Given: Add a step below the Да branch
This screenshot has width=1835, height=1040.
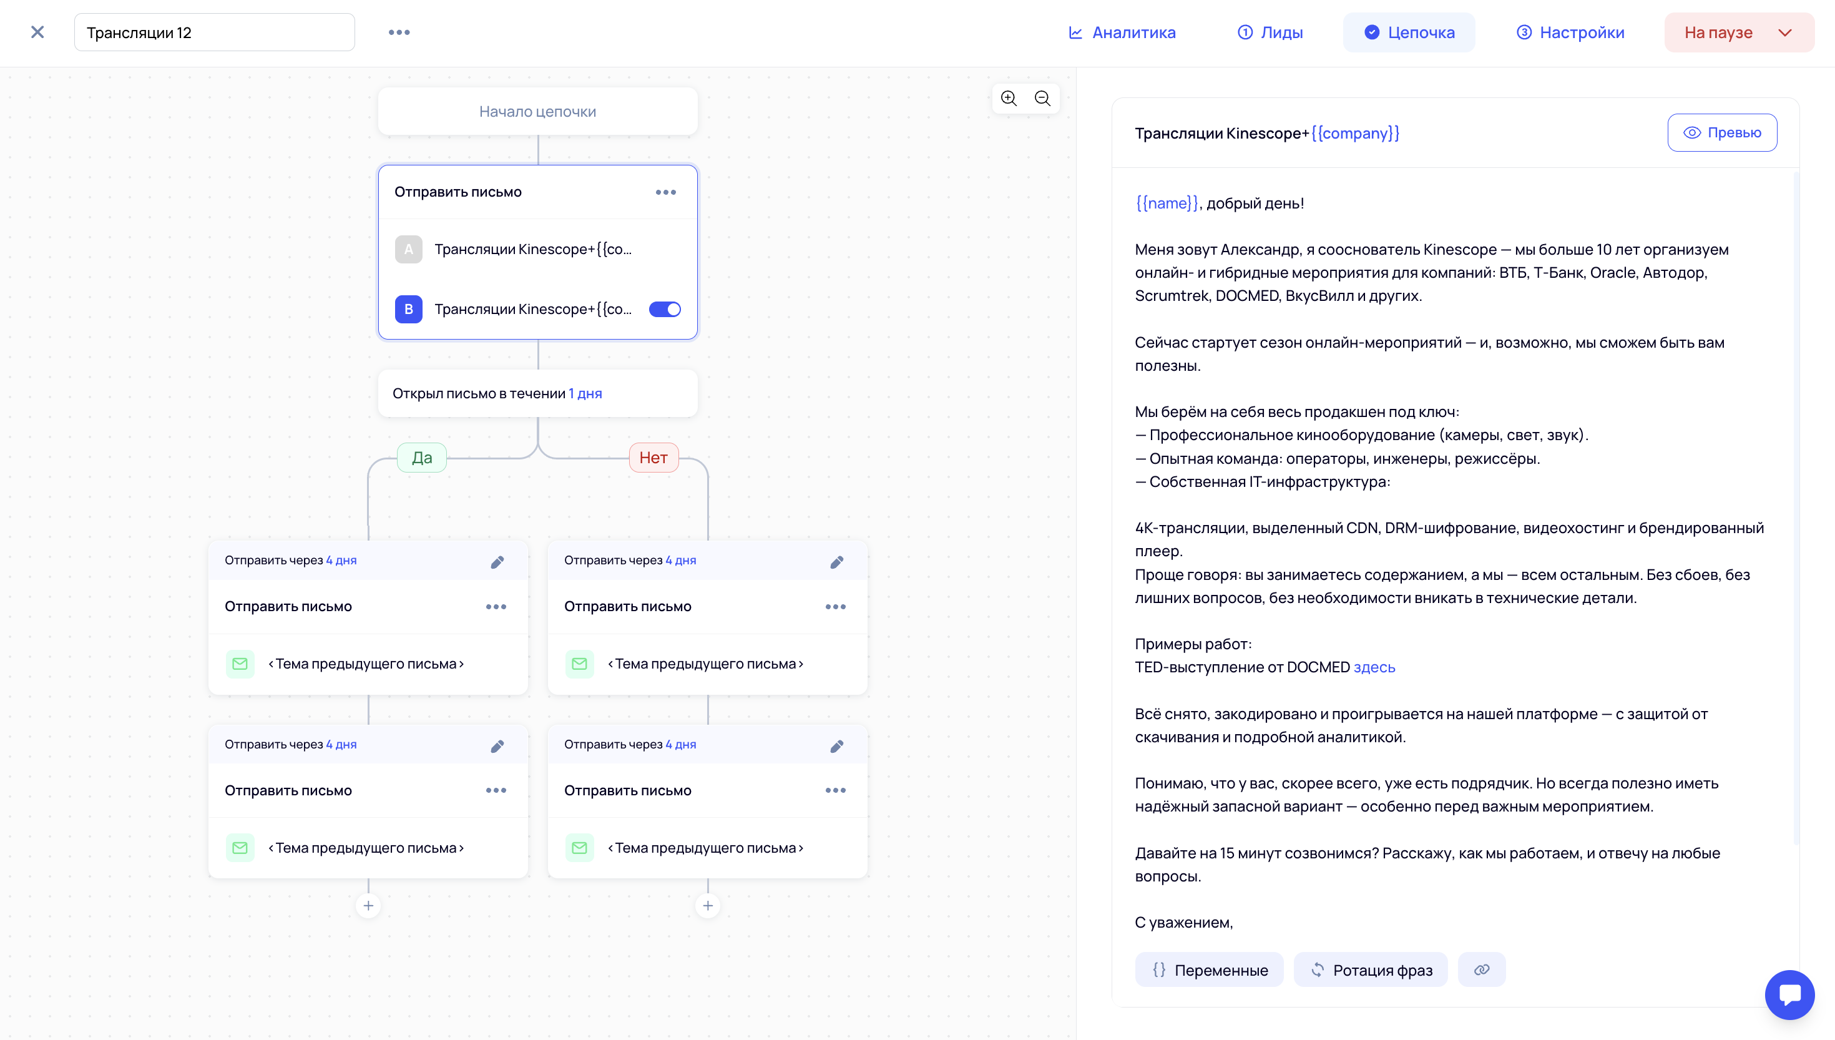Looking at the screenshot, I should tap(368, 906).
